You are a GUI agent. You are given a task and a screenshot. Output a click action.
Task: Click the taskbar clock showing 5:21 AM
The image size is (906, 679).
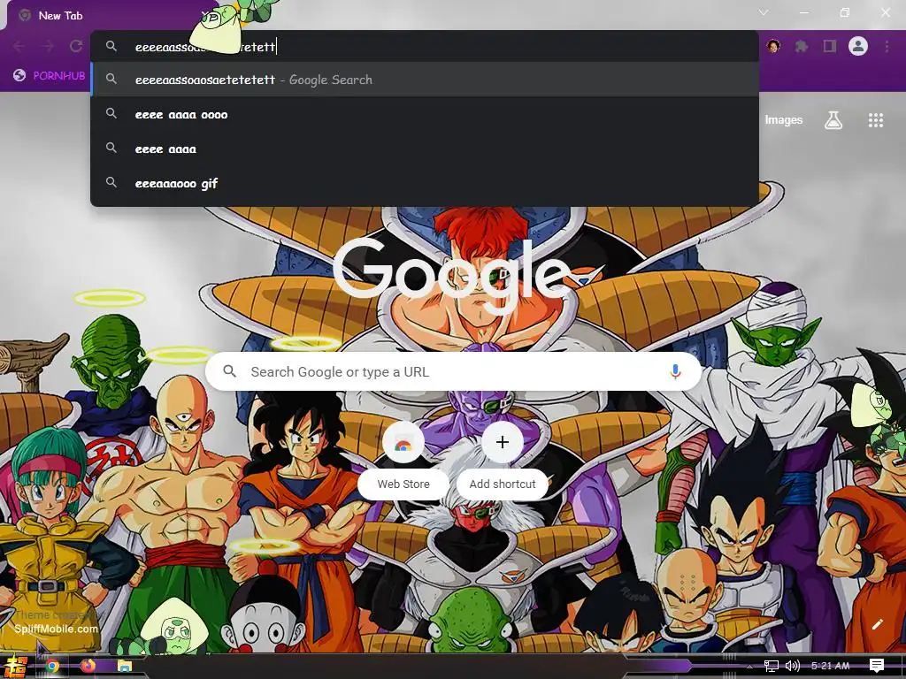click(x=830, y=667)
